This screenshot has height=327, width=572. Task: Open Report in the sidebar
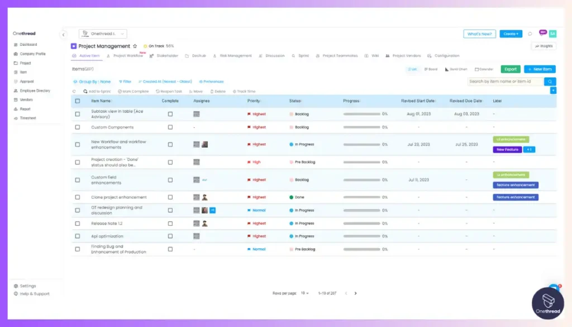tap(22, 109)
